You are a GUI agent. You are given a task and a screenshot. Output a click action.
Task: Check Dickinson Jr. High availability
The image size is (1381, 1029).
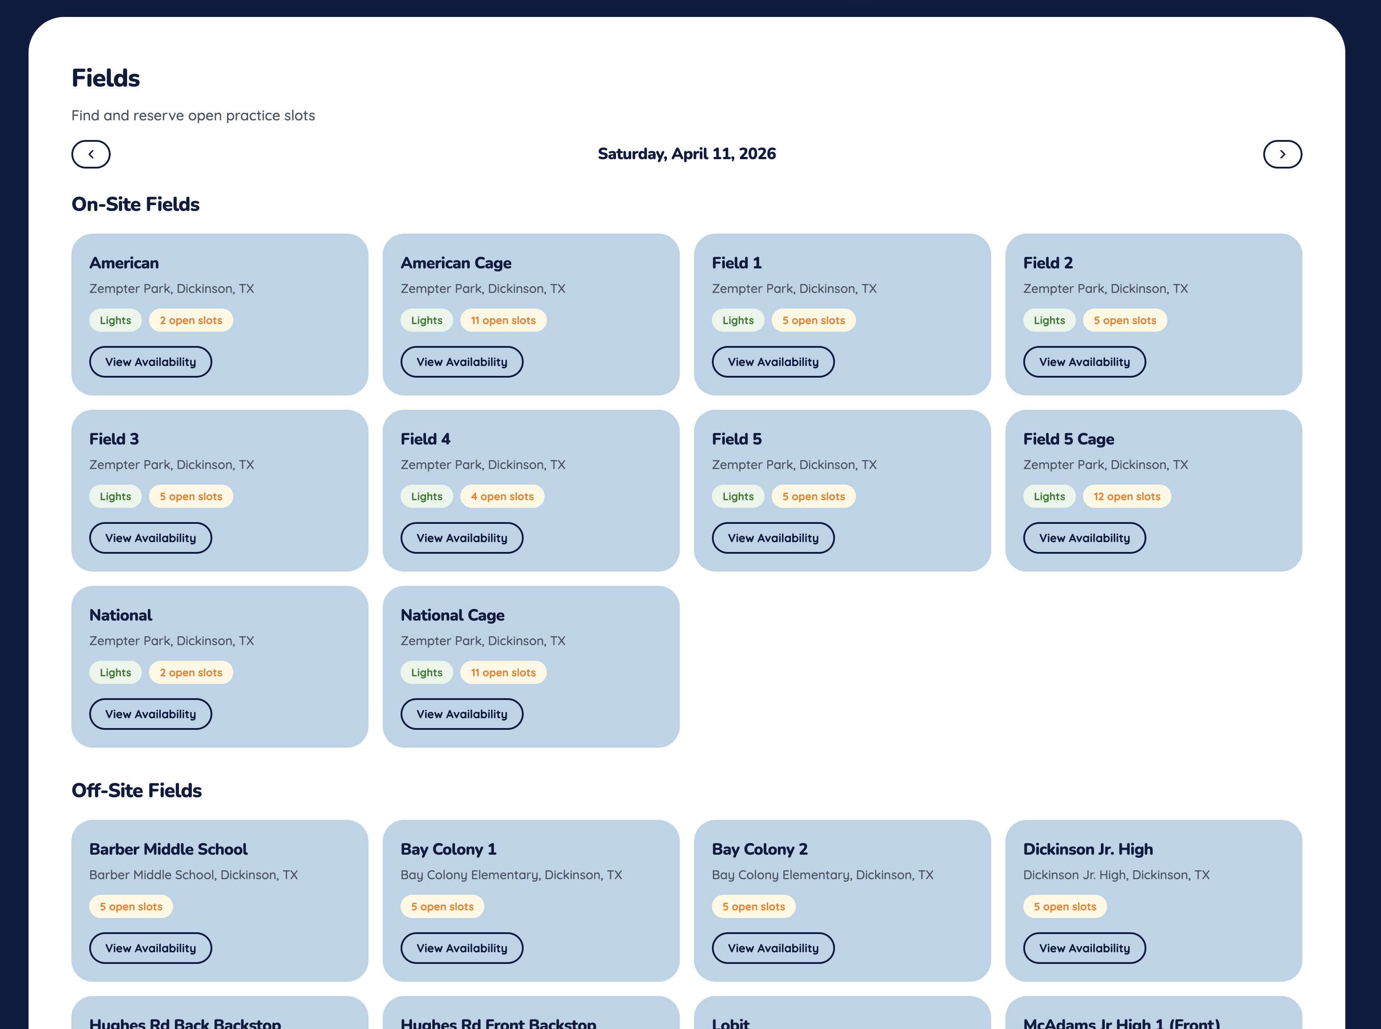[1084, 948]
